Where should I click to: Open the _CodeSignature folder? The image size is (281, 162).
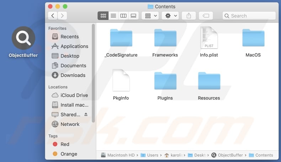tap(121, 38)
